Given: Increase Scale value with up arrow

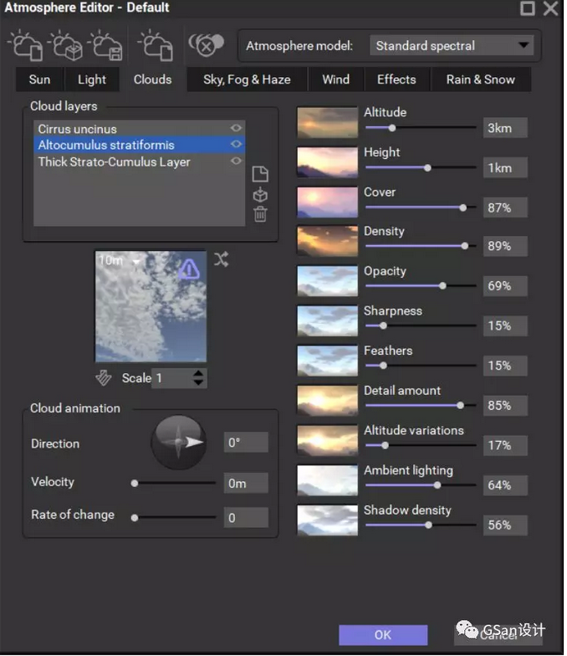Looking at the screenshot, I should (199, 373).
